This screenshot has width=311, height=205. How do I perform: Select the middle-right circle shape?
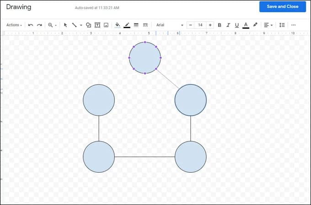pos(191,100)
